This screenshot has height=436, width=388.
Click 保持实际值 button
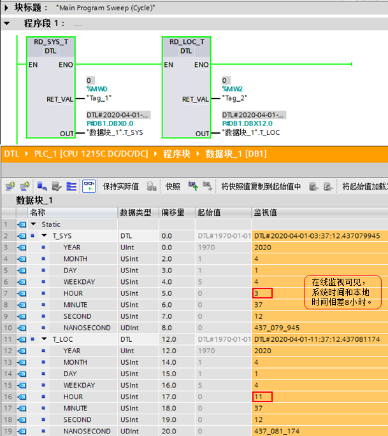coord(120,186)
